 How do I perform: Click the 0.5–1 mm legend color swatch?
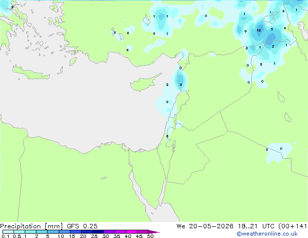tap(19, 232)
